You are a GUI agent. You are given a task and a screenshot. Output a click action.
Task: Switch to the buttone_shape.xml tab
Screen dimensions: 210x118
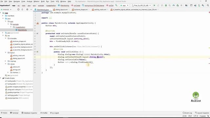pyautogui.click(x=81, y=10)
